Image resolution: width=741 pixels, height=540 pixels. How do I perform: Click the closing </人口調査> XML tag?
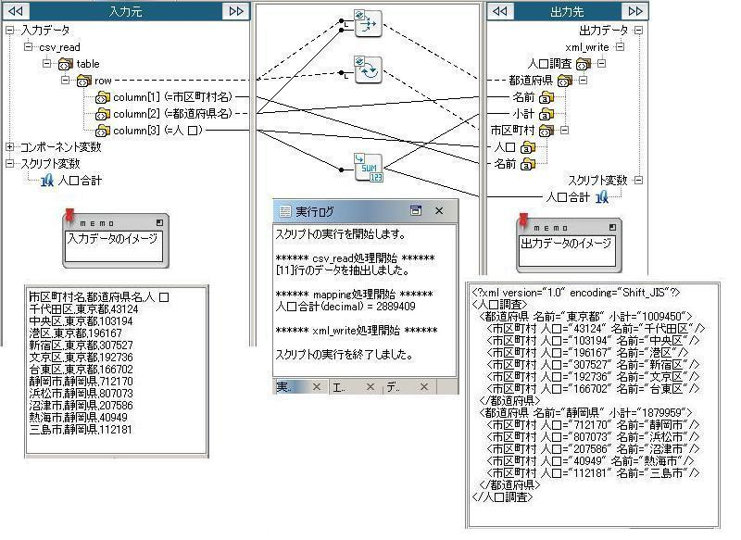coord(502,497)
